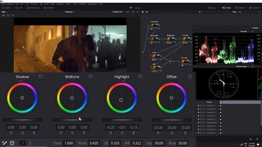262x147 pixels.
Task: Click the Offset color wheel center
Action: (172, 98)
